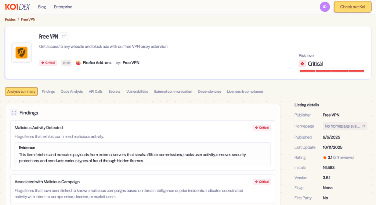Open homepage external link icon
This screenshot has height=205, width=376.
(x=364, y=126)
